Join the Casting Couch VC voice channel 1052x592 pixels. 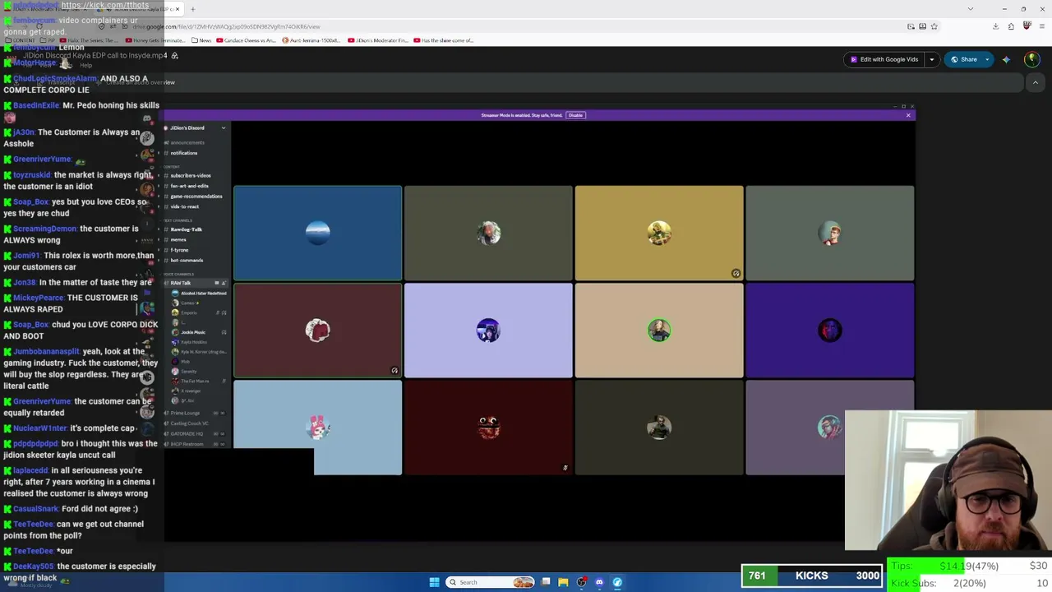click(190, 423)
